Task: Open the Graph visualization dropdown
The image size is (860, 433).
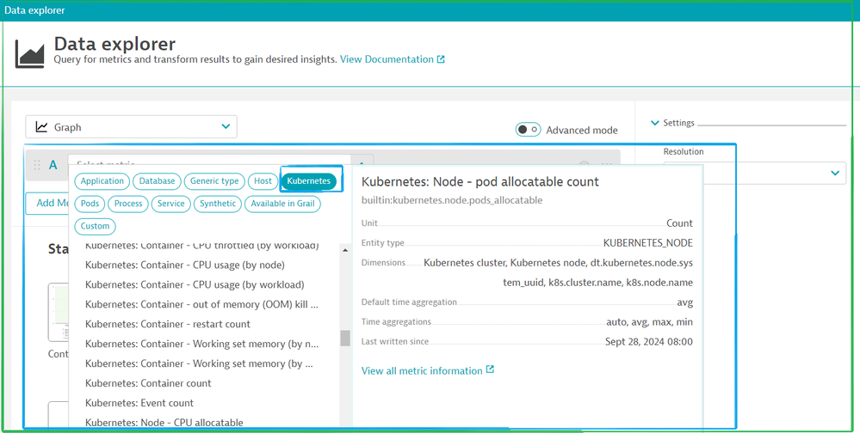Action: click(131, 127)
